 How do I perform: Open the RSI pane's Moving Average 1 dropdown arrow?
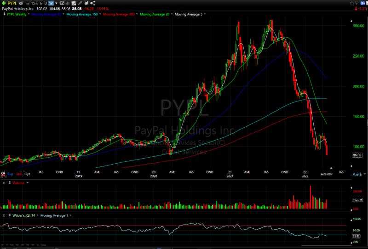70,215
